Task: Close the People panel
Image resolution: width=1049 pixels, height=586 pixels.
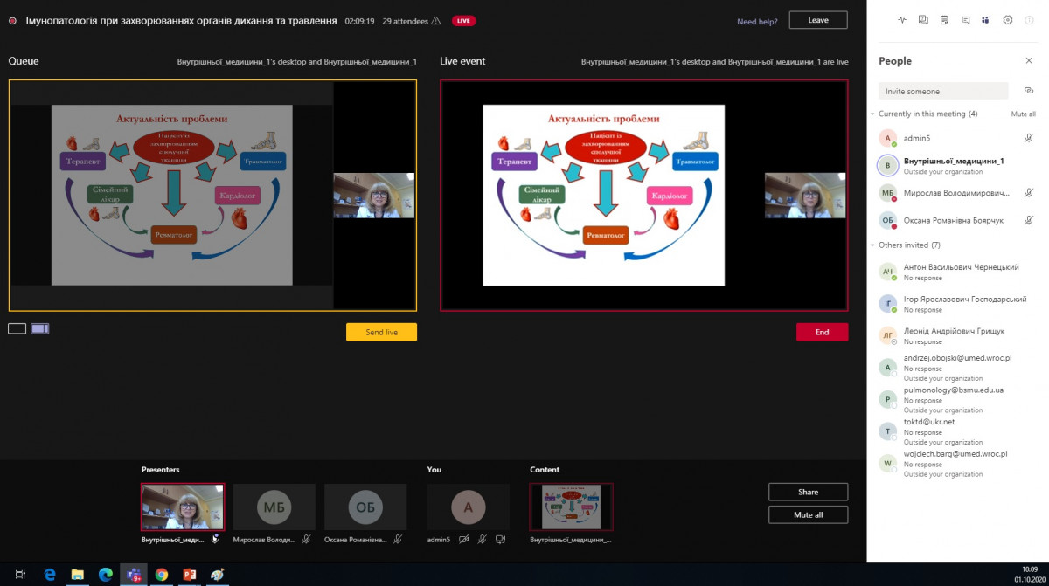Action: (1028, 61)
